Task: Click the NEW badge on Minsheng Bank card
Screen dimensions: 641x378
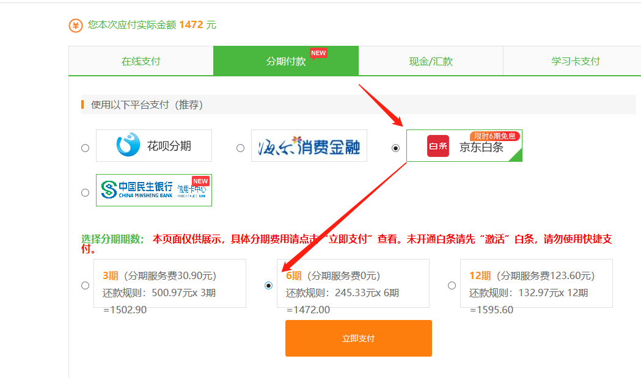Action: (200, 181)
